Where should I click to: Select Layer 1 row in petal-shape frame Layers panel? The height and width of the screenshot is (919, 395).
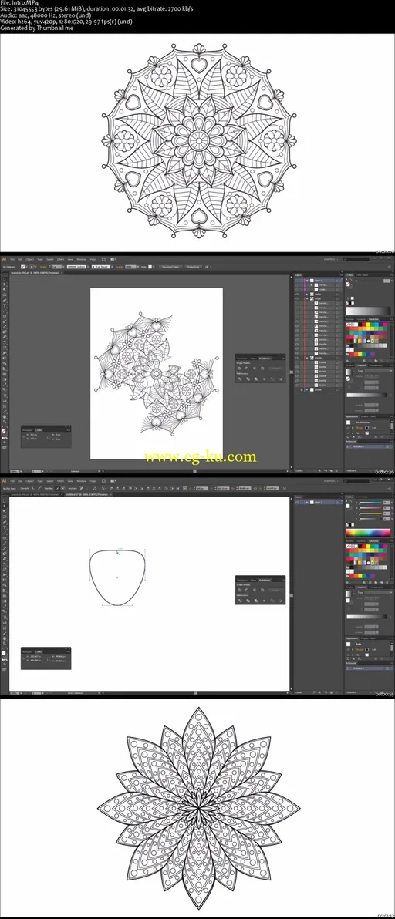coord(318,502)
